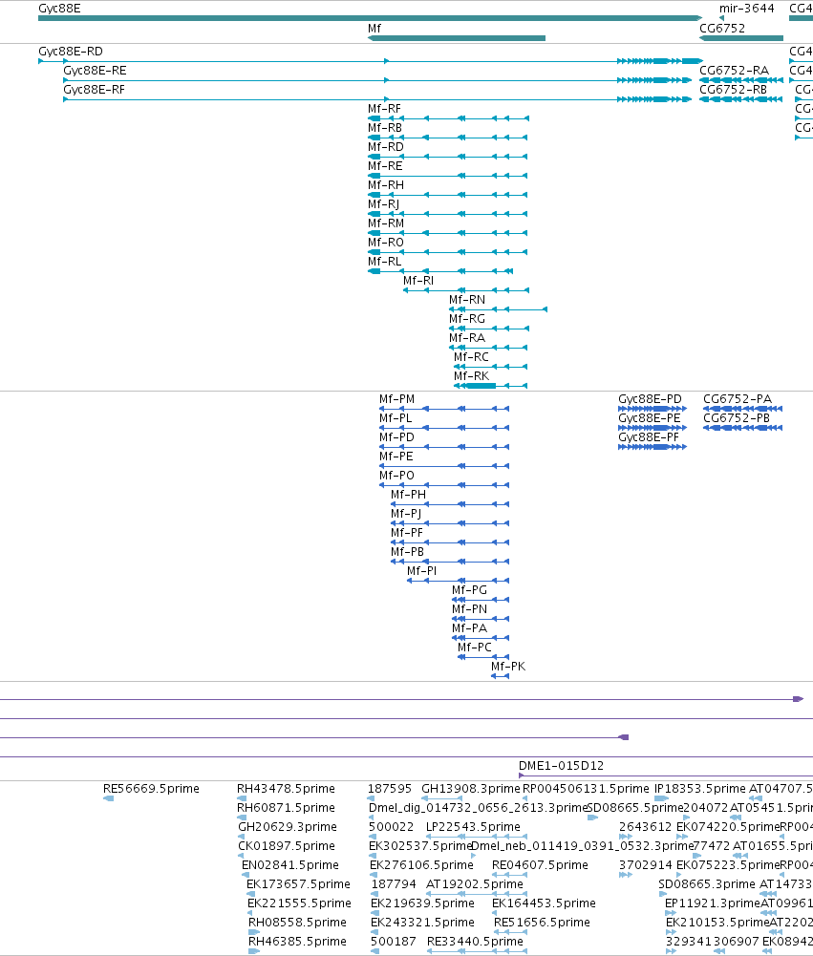Select the Mf-RB transcript

[448, 138]
